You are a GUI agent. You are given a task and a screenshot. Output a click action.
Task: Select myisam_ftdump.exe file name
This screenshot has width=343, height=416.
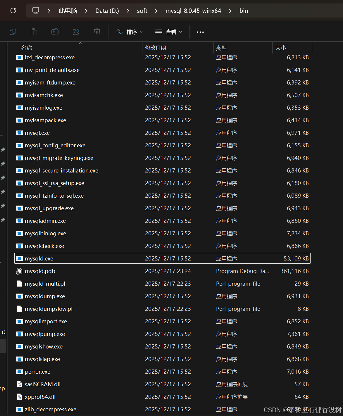[x=50, y=82]
